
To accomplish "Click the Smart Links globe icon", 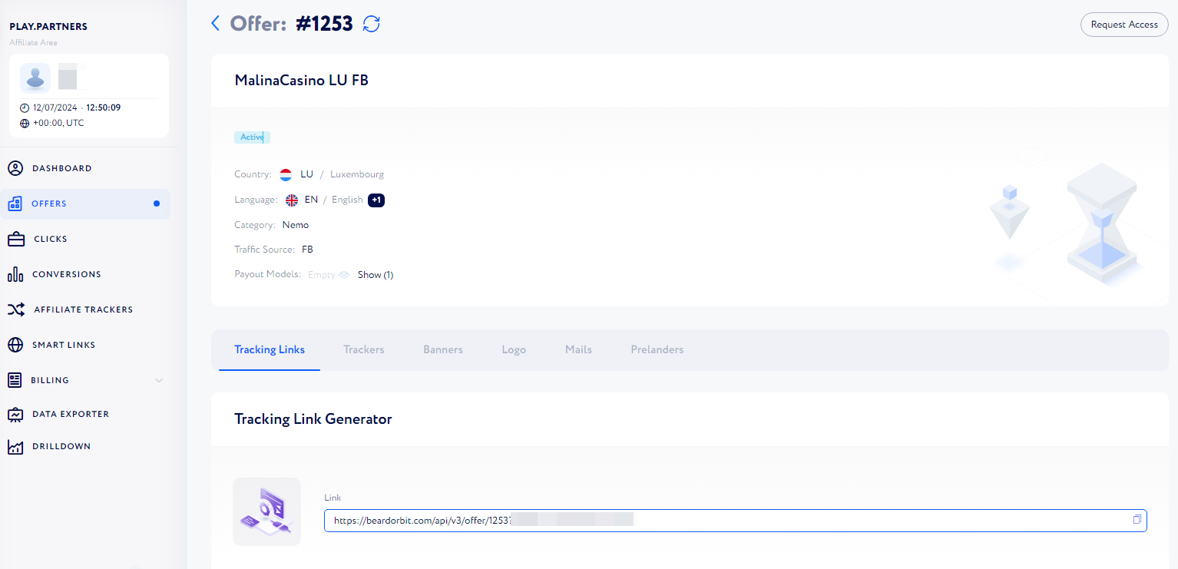I will 15,345.
